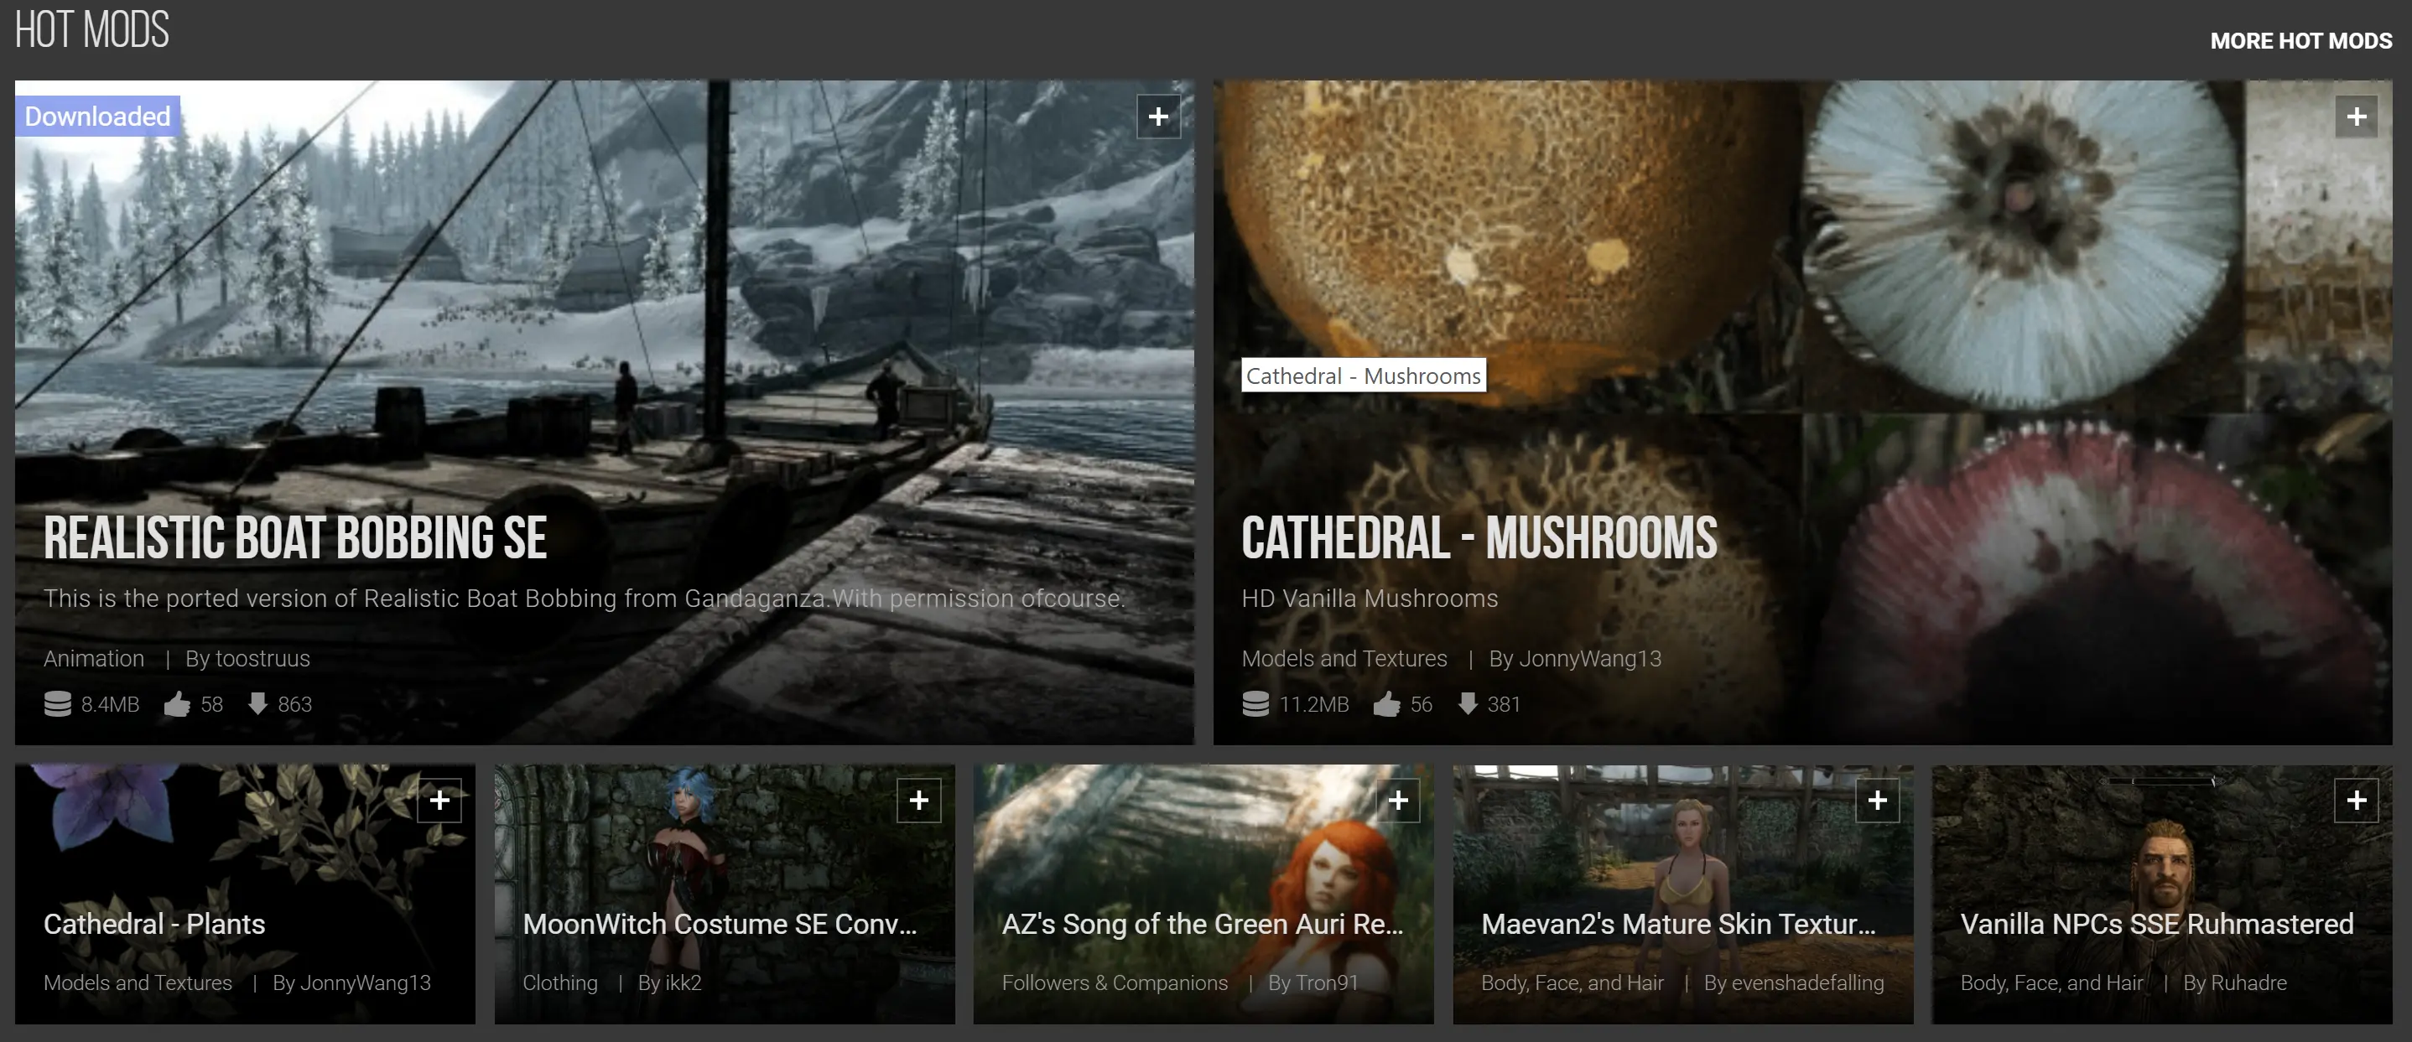Viewport: 2412px width, 1042px height.
Task: Click download arrow icon showing 381
Action: [x=1467, y=704]
